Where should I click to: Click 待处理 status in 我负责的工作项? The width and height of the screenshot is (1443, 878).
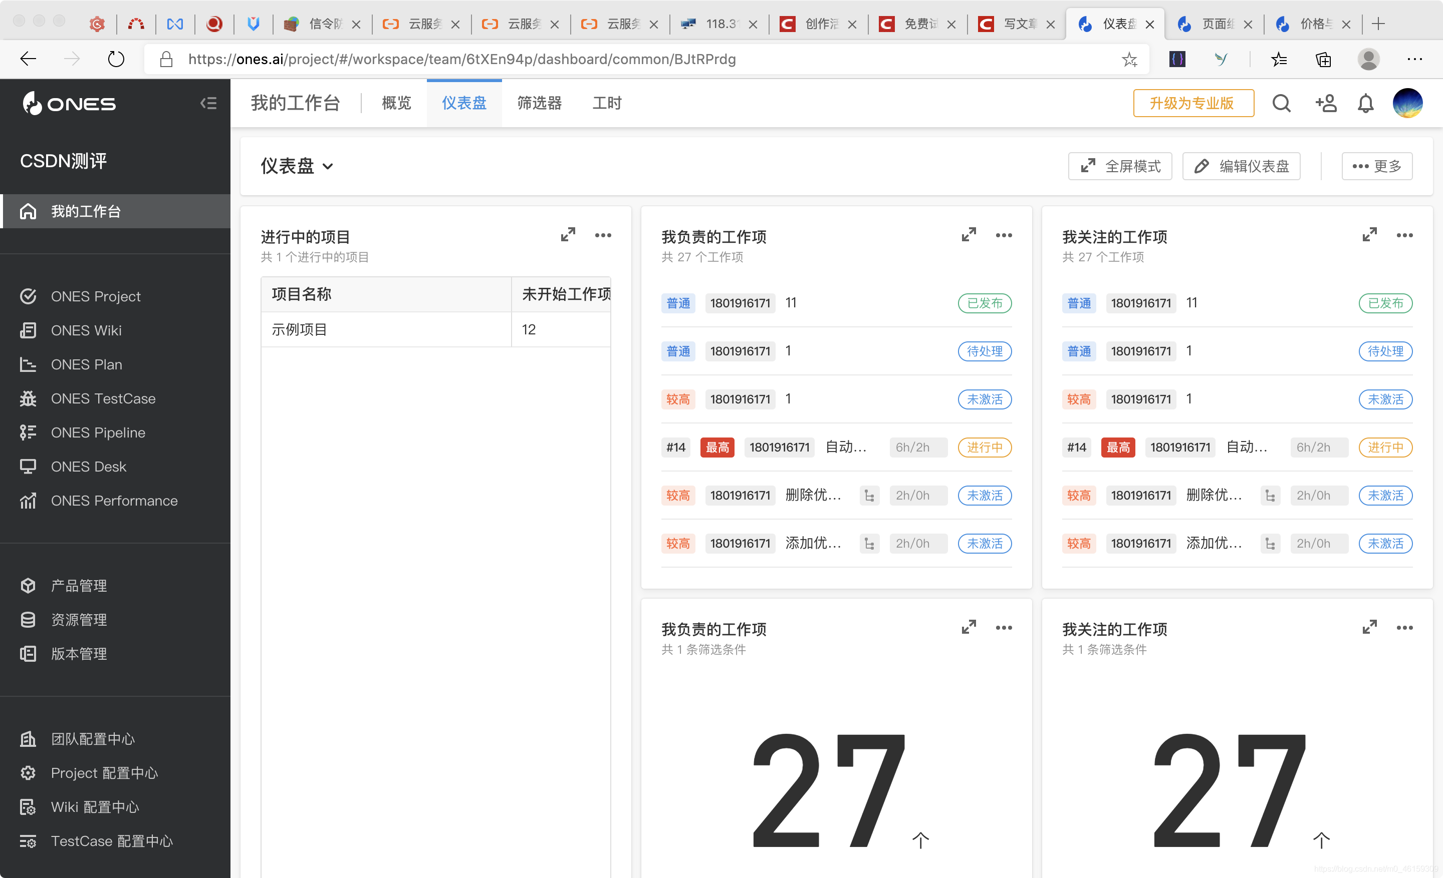pyautogui.click(x=985, y=351)
